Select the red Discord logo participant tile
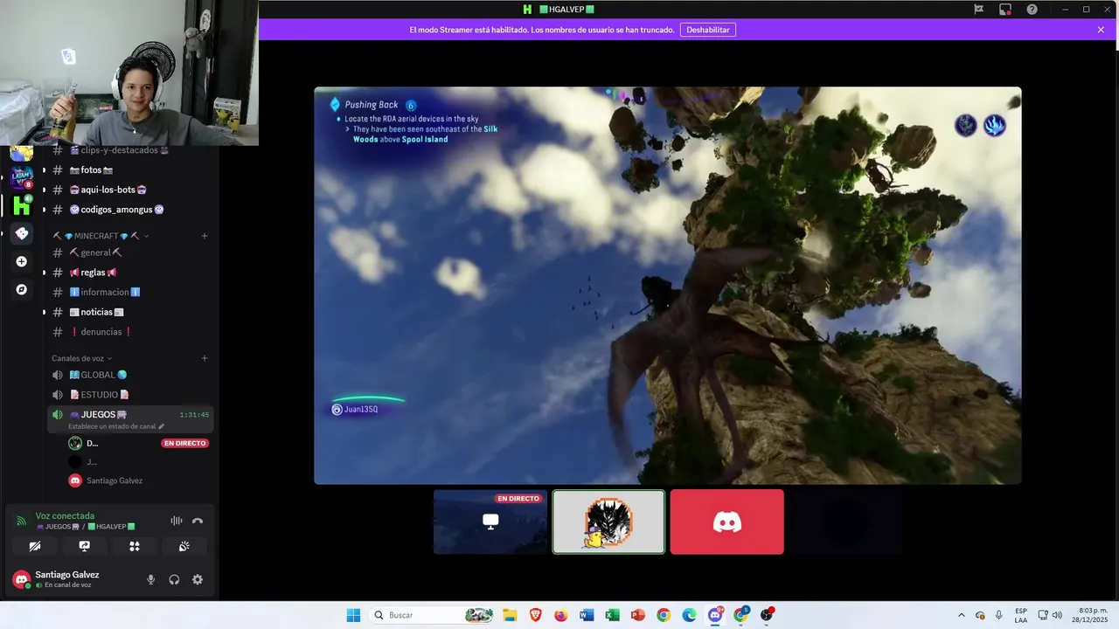The width and height of the screenshot is (1119, 629). (727, 522)
